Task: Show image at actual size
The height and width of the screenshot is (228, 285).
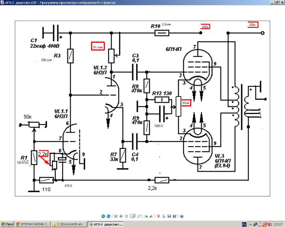Action: tap(120, 216)
